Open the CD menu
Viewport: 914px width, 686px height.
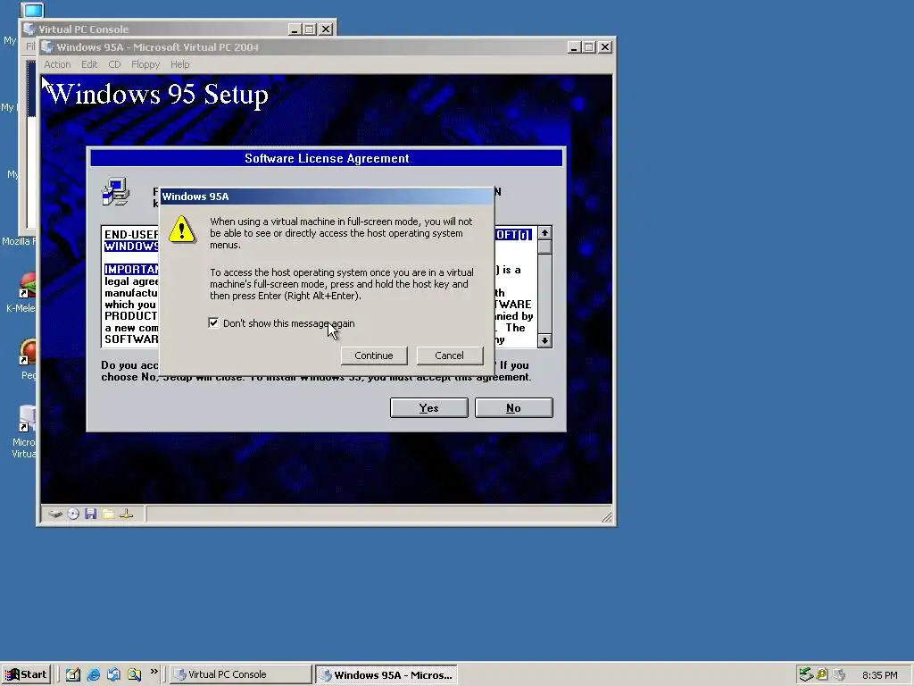coord(114,64)
